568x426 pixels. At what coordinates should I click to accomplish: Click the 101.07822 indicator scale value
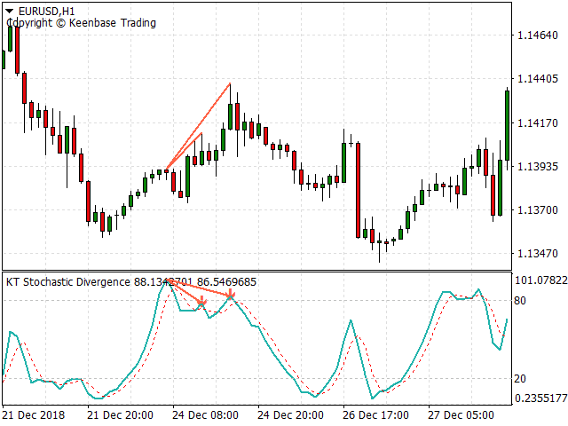point(540,280)
